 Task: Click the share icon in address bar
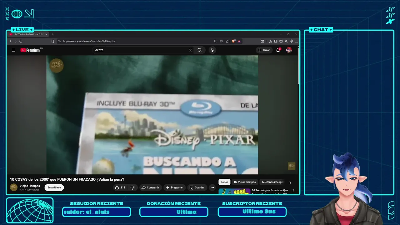click(x=227, y=41)
